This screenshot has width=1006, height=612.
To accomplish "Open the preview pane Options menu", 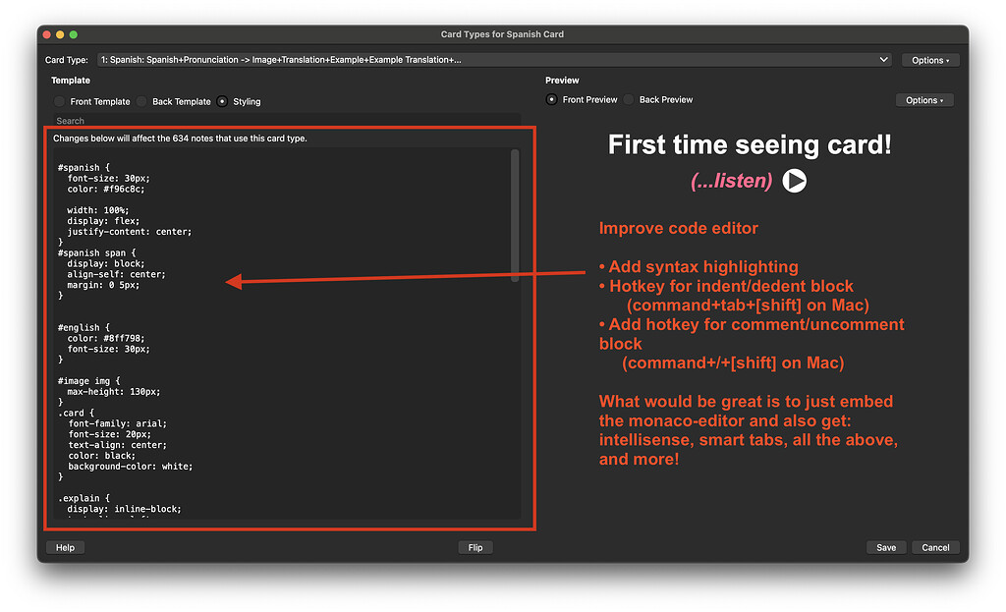I will tap(923, 99).
